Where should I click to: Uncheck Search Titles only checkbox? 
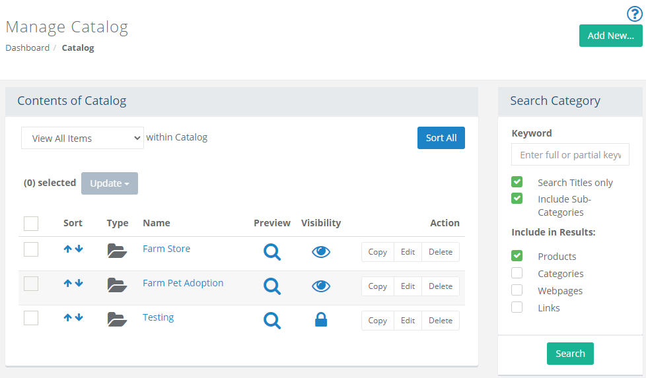pos(517,182)
